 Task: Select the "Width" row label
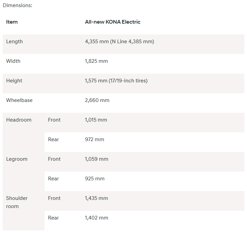(13, 61)
